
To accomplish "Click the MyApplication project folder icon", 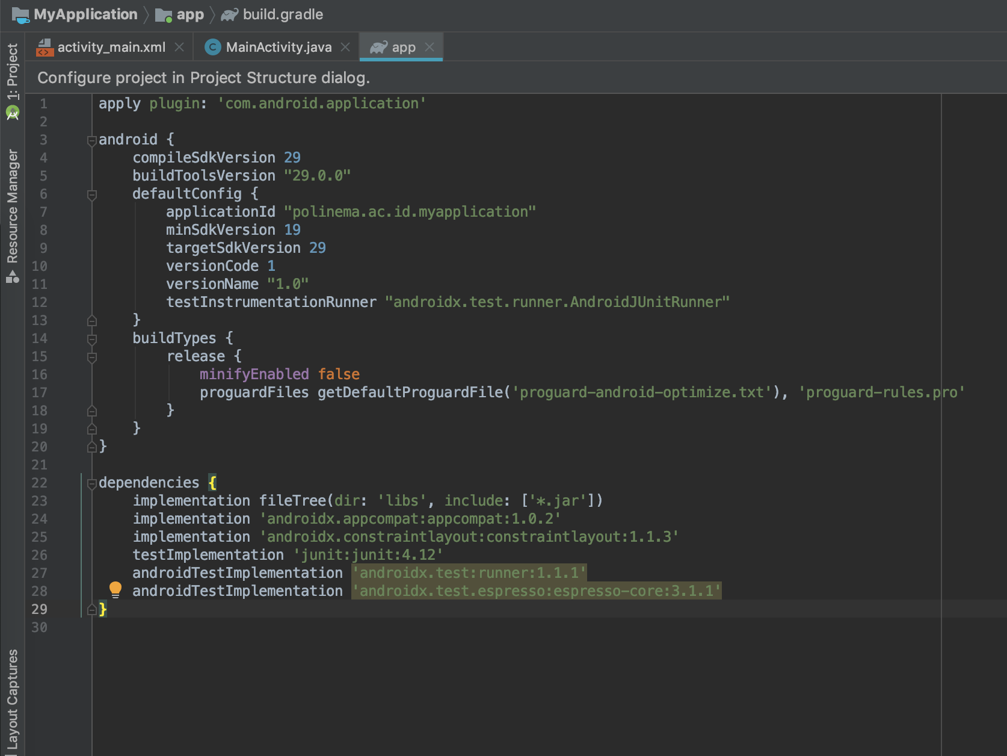I will click(x=20, y=15).
